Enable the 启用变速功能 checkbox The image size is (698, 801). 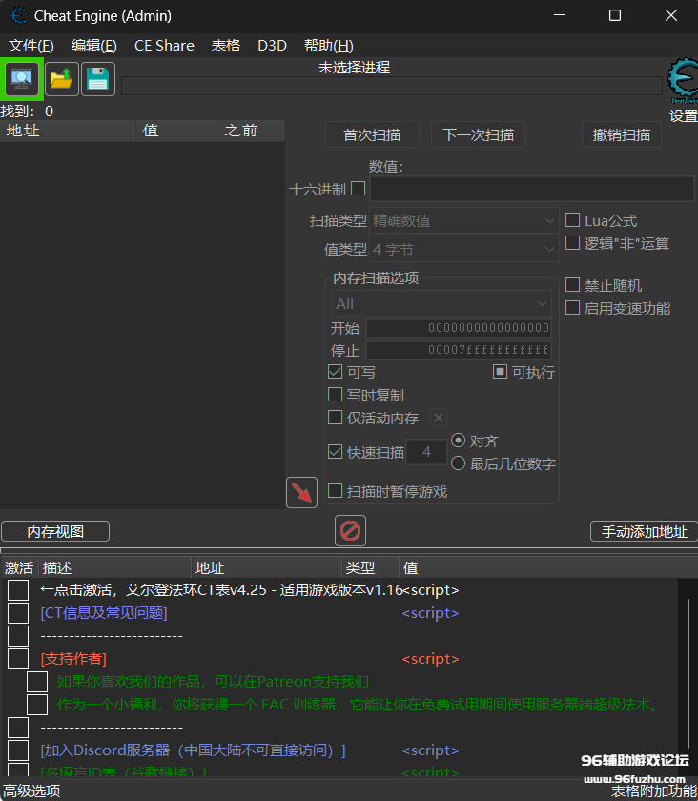pos(572,307)
